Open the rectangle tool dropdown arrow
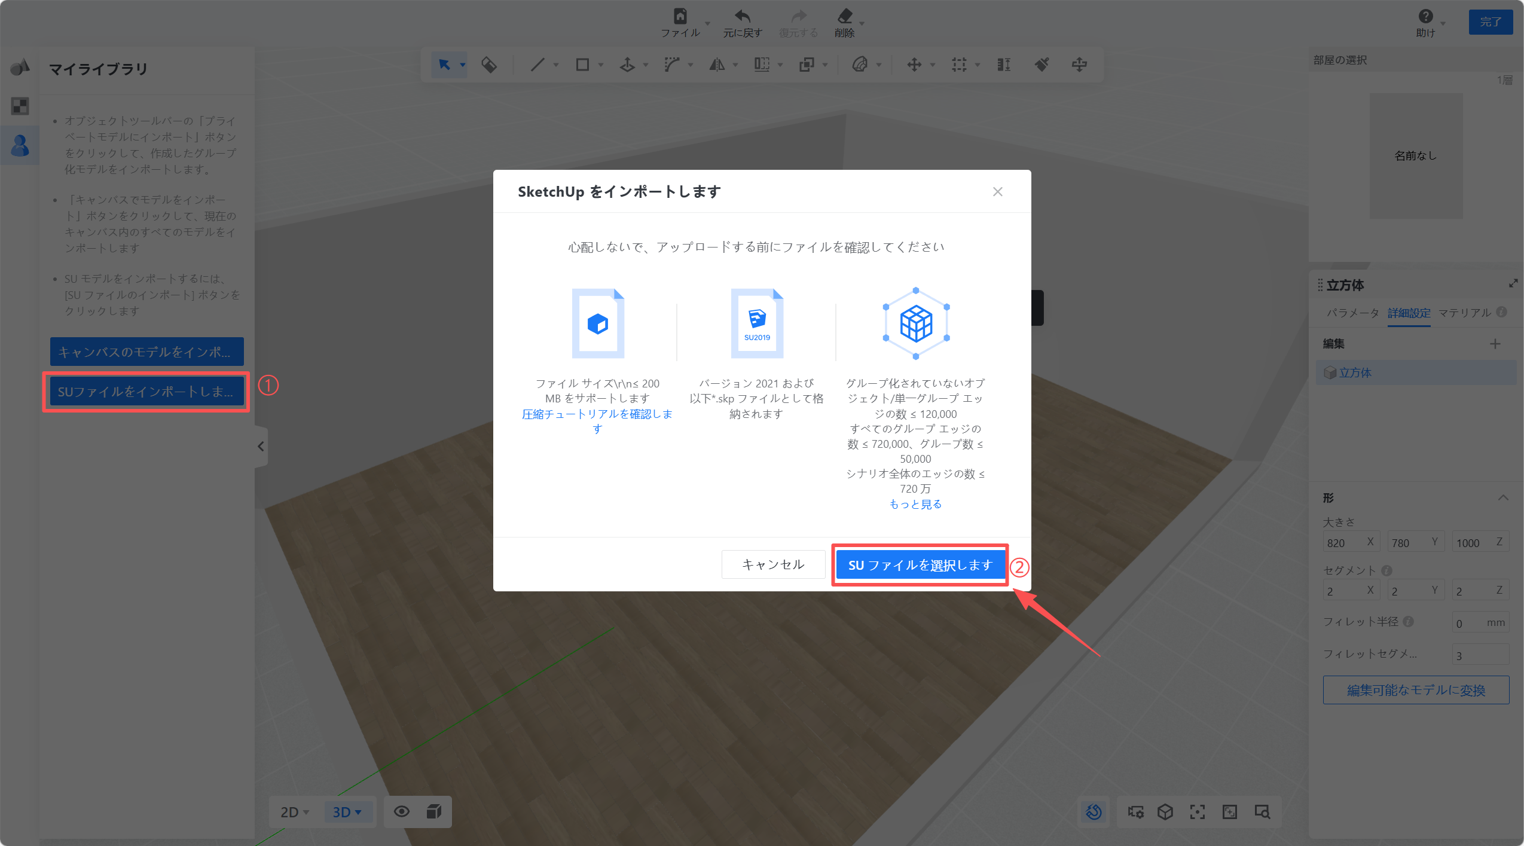 point(601,65)
